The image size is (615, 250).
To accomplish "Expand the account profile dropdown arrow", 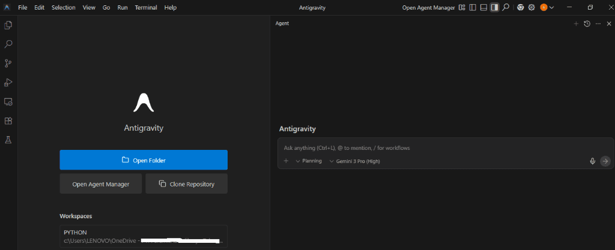I will (551, 7).
